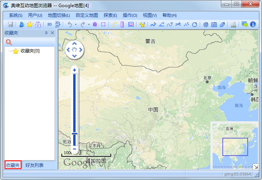The height and width of the screenshot is (180, 262).
Task: Click the undo arrow icon
Action: [x=70, y=24]
